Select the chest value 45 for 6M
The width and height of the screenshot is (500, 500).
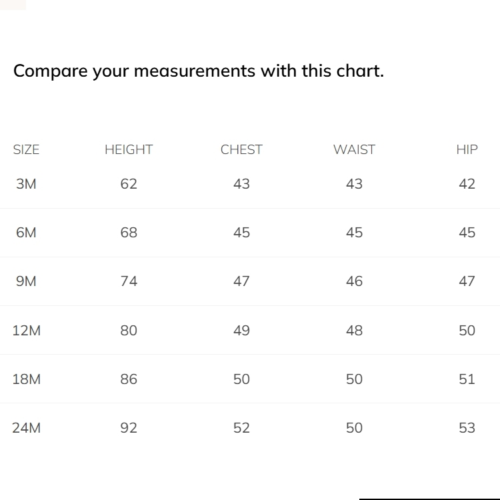[241, 233]
